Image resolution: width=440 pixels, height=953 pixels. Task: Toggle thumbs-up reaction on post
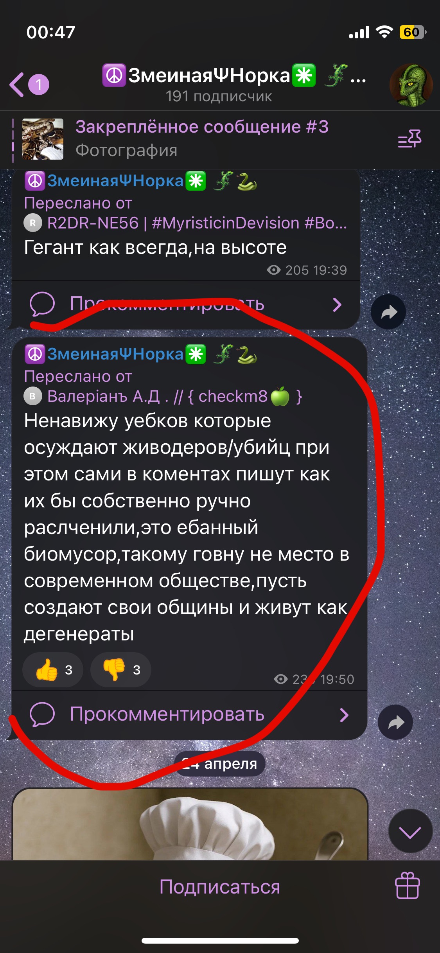pos(53,670)
